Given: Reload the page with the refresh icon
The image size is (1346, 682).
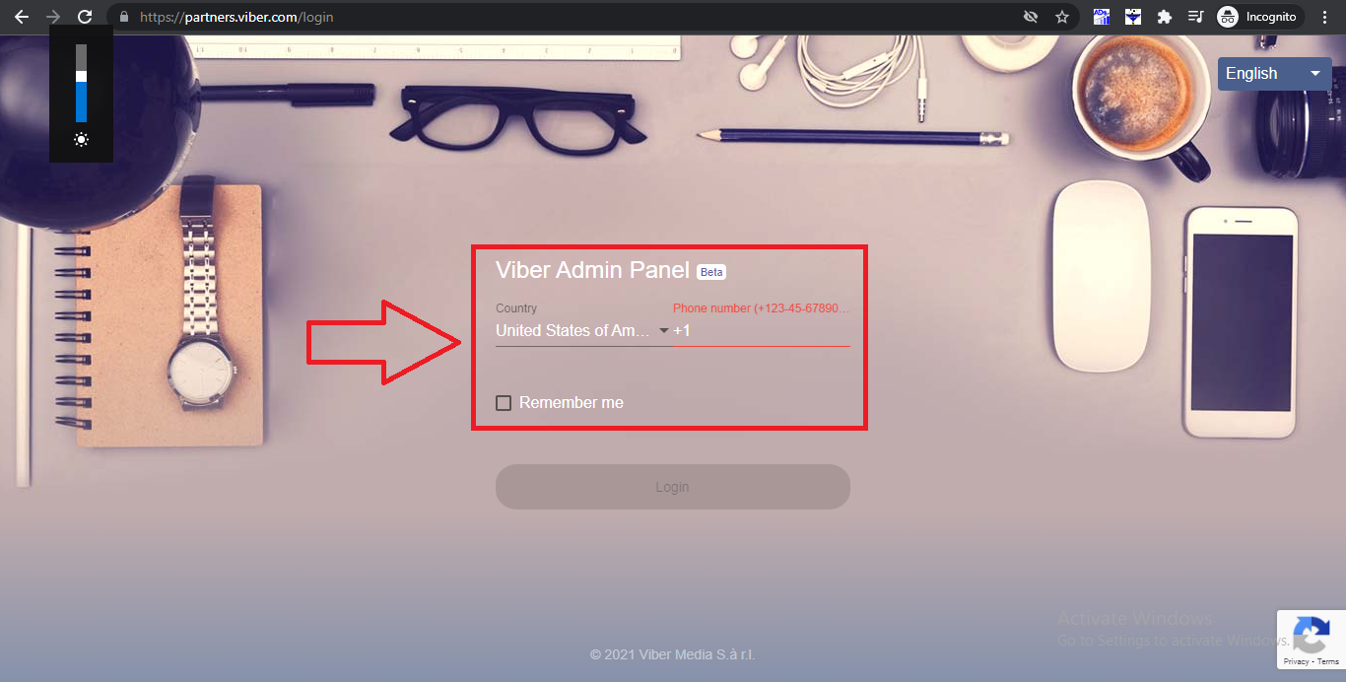Looking at the screenshot, I should pos(85,17).
